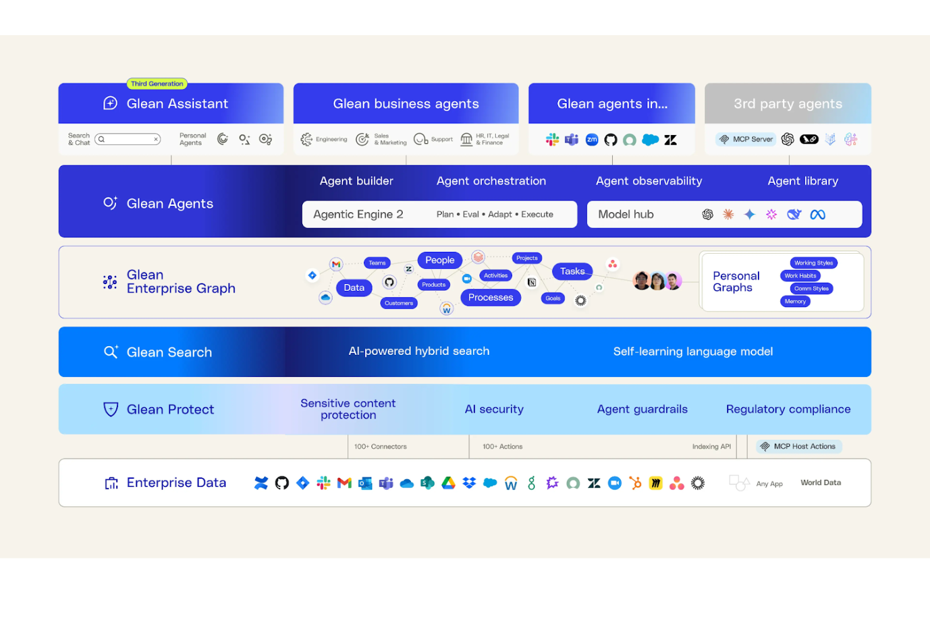The height and width of the screenshot is (620, 930).
Task: Click the Engineering agent gear icon
Action: coord(307,139)
